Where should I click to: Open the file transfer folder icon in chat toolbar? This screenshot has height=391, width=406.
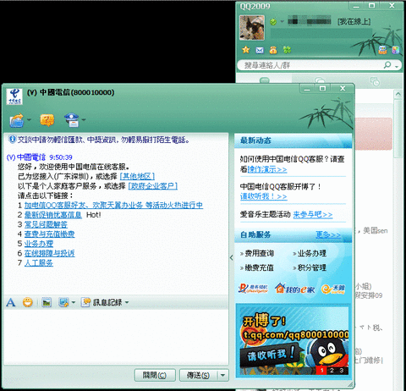17,120
